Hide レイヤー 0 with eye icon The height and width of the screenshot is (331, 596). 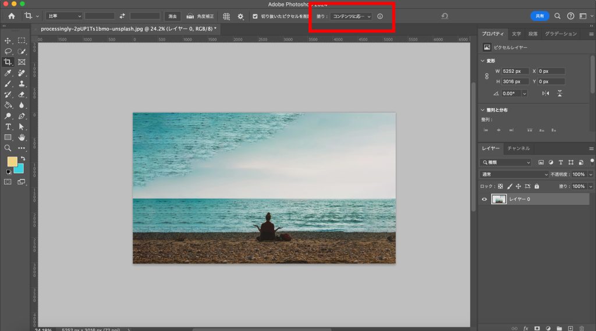click(x=484, y=200)
